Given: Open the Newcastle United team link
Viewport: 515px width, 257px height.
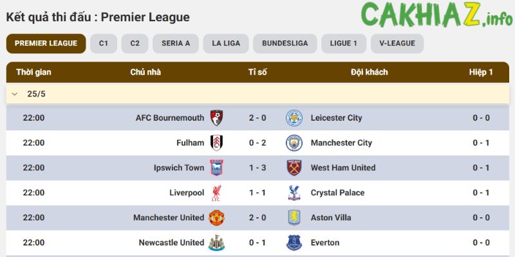Looking at the screenshot, I should [x=171, y=243].
